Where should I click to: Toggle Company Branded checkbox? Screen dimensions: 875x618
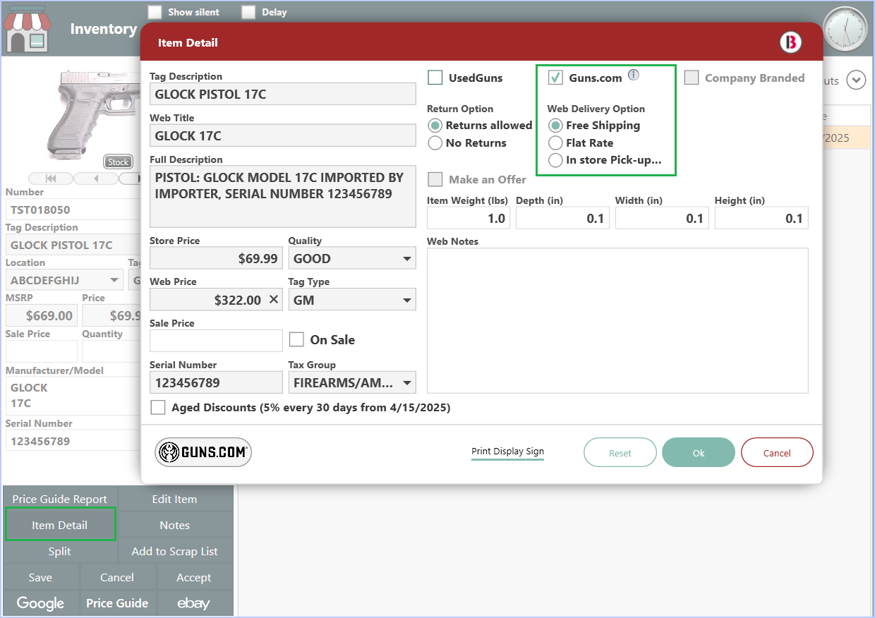692,78
